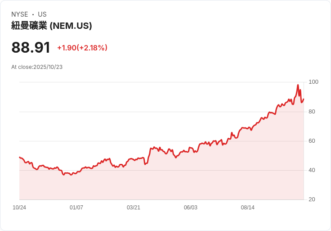
Task: Click the 80 y-axis price label
Action: point(312,112)
